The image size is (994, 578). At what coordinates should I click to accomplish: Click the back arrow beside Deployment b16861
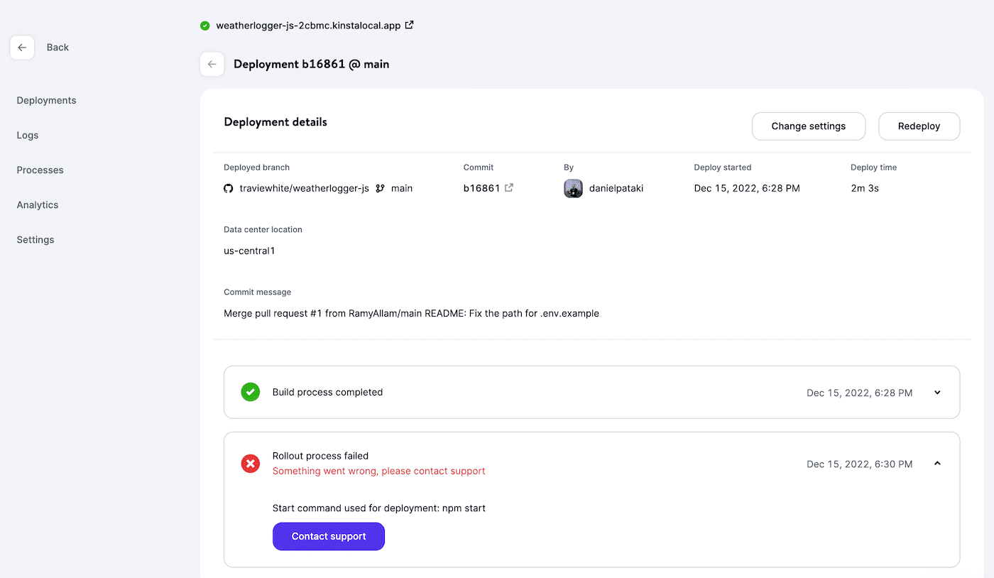212,64
